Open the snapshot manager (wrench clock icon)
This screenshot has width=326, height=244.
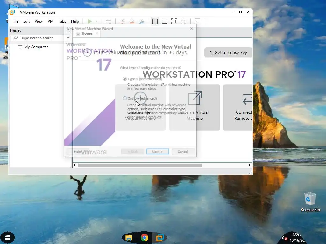point(141,21)
